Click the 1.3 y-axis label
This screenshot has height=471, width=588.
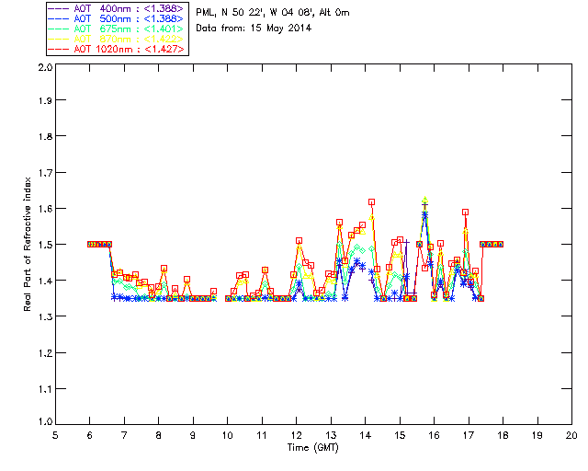coord(45,316)
